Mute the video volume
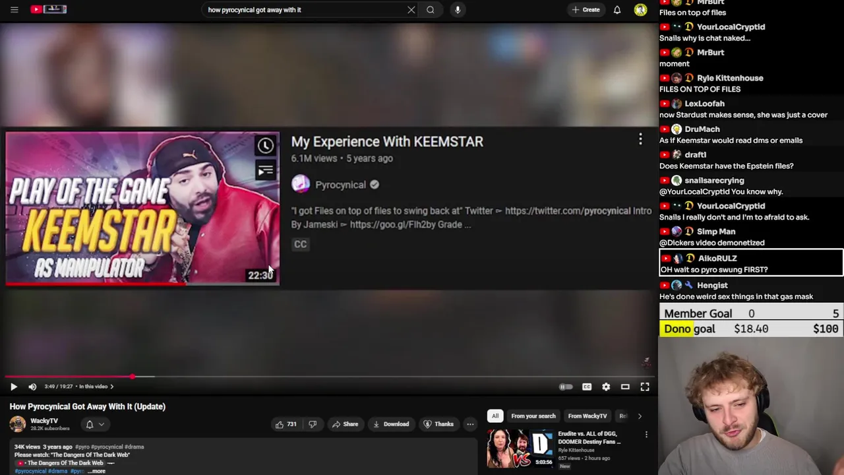 click(32, 387)
